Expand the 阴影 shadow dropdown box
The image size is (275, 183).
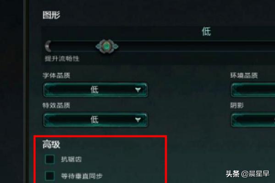[253, 120]
